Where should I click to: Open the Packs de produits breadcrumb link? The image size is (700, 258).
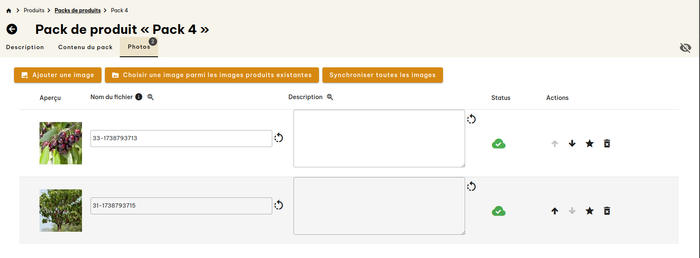point(77,10)
